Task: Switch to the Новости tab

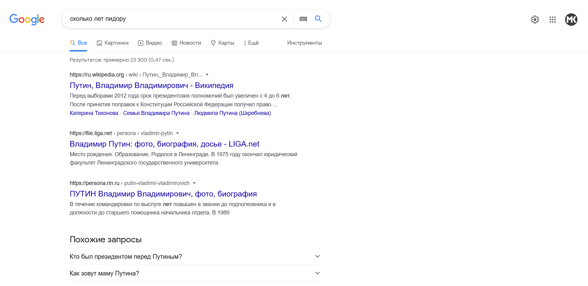Action: (x=186, y=43)
